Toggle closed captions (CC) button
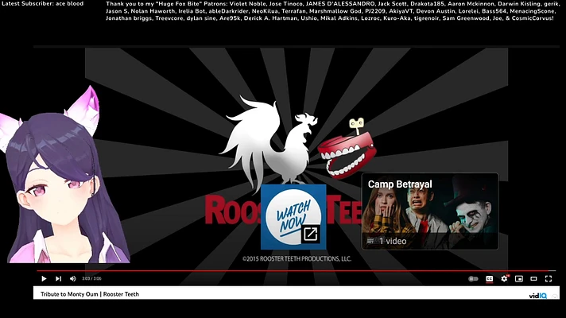 (x=489, y=279)
